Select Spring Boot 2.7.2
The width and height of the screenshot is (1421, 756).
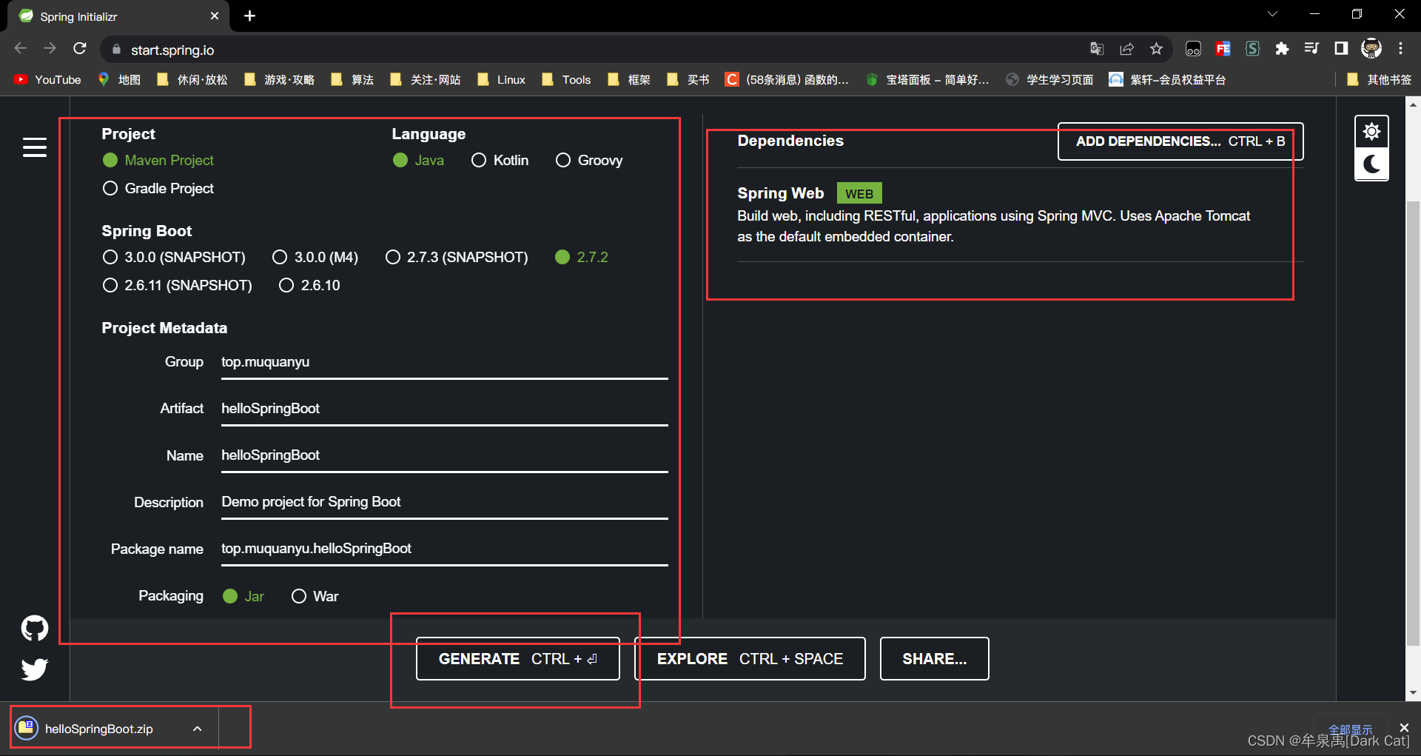582,257
